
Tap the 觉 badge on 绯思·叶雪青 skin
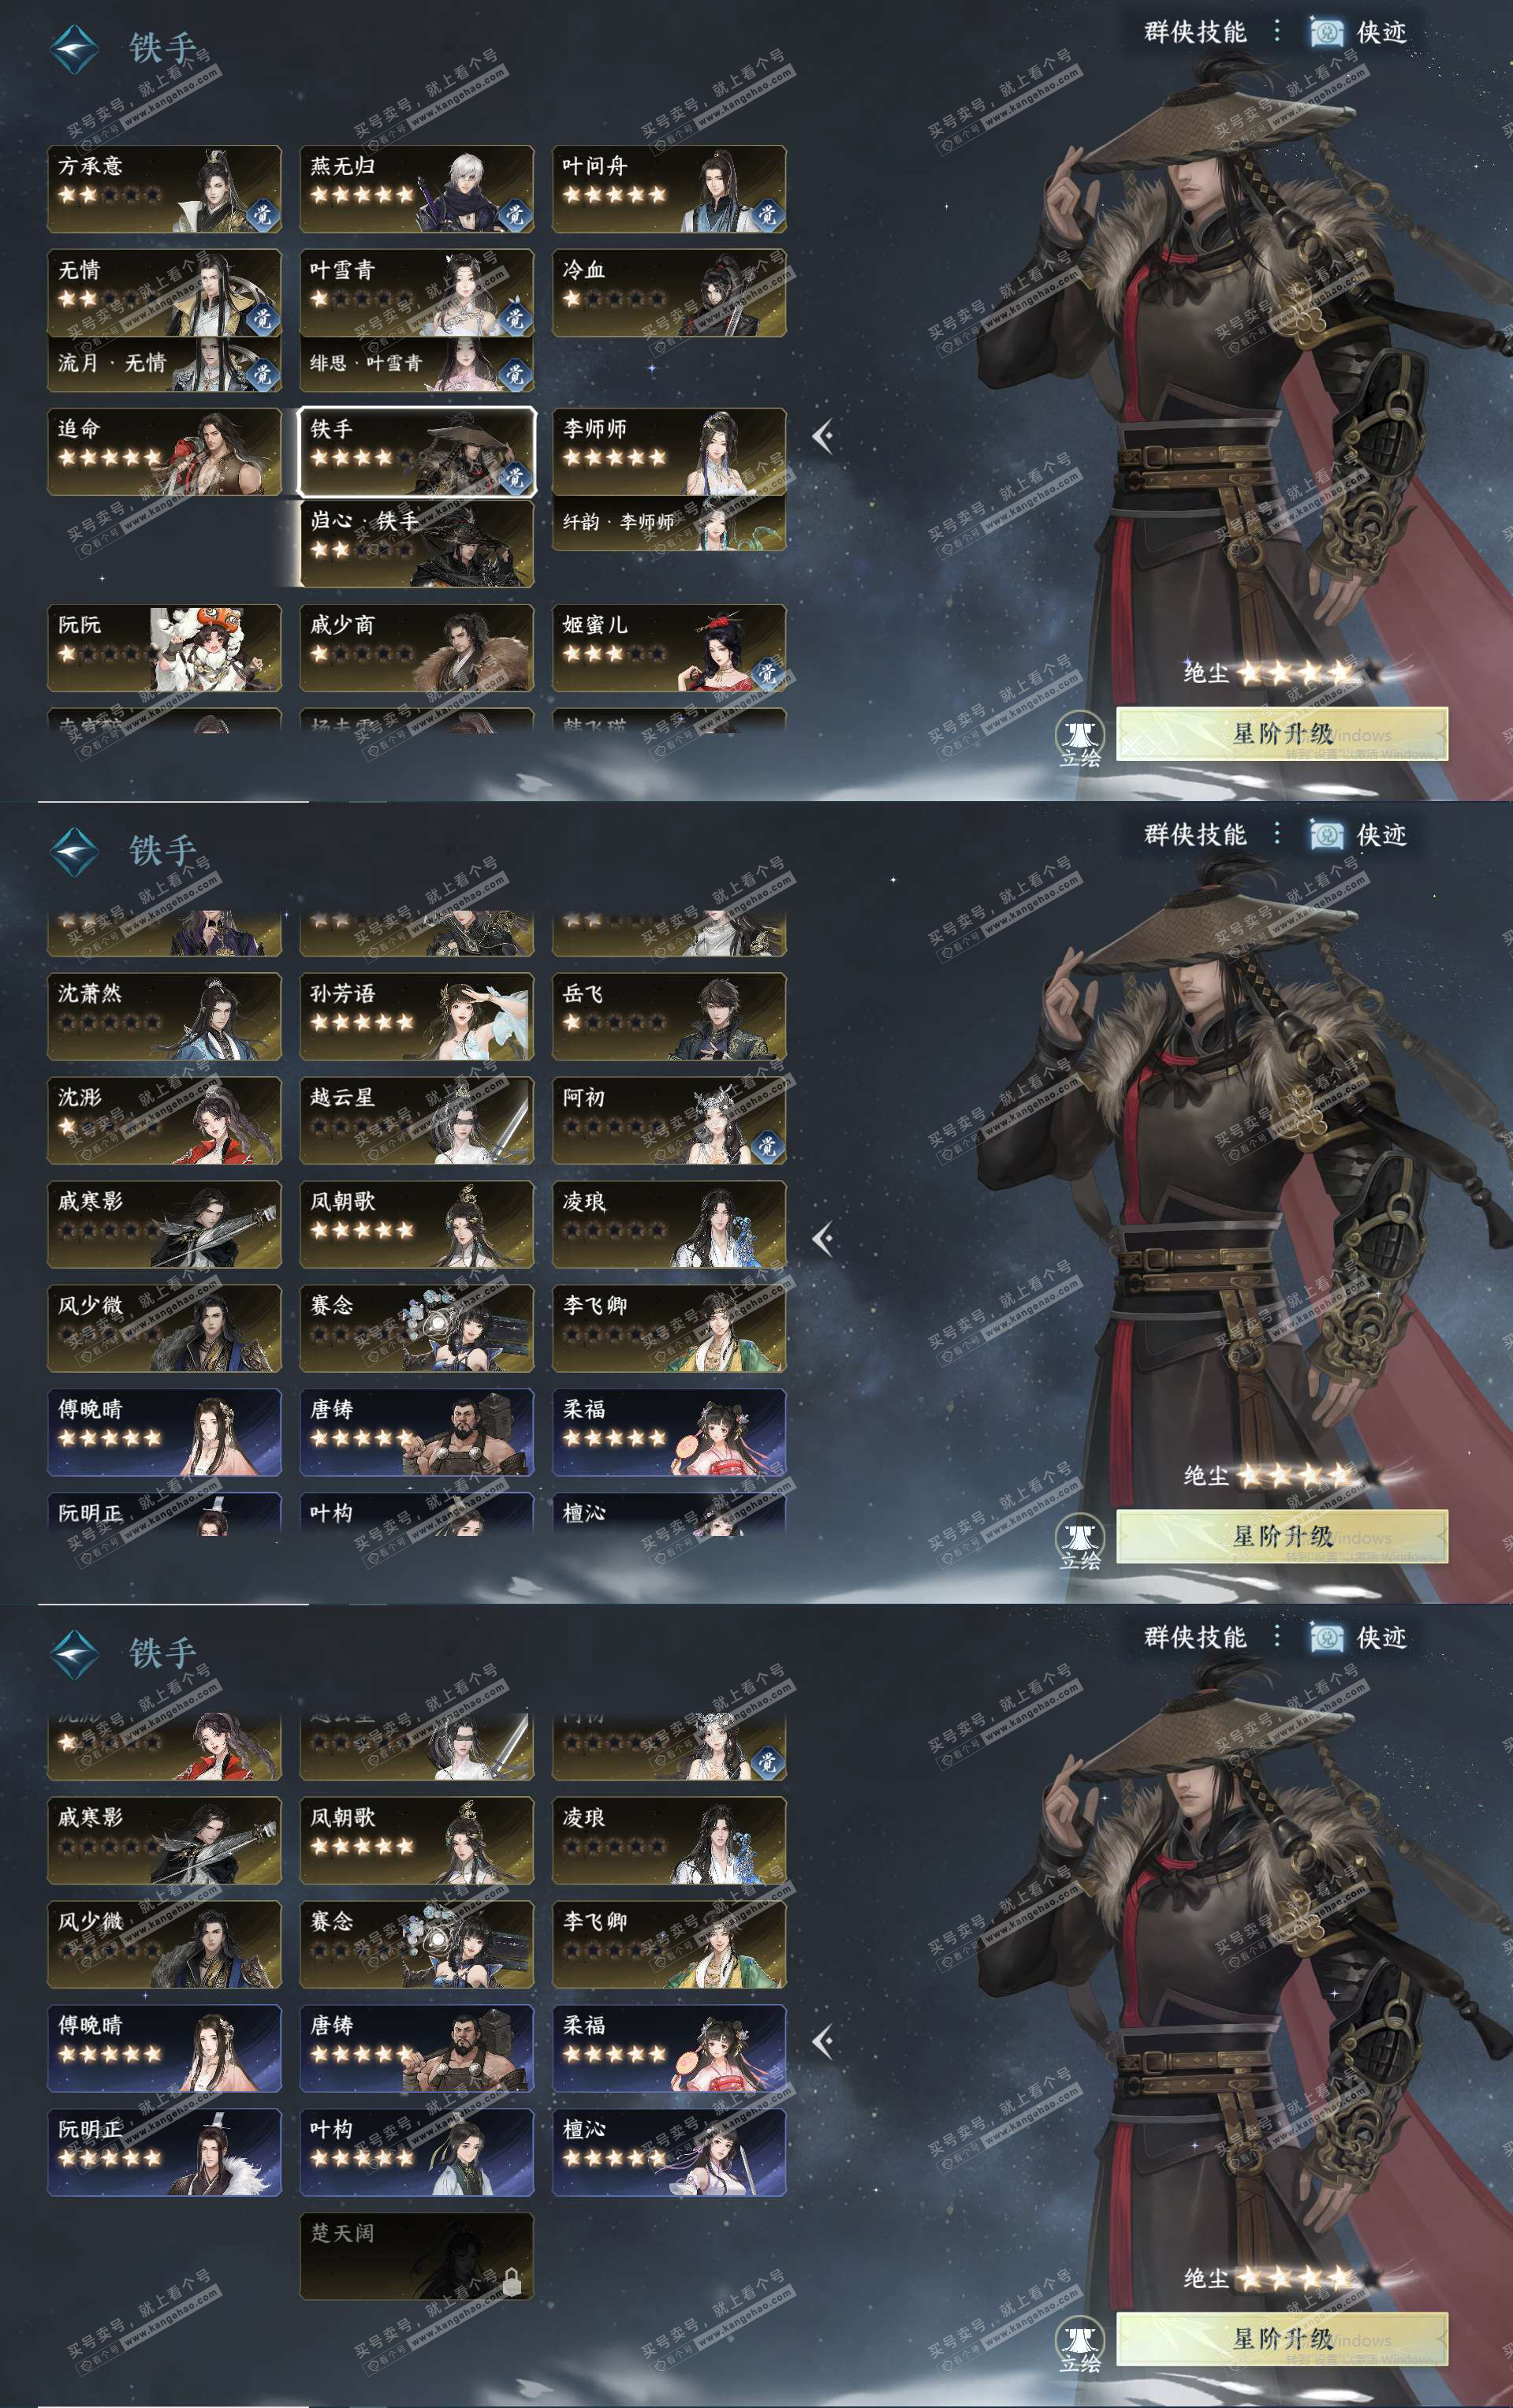[x=514, y=373]
